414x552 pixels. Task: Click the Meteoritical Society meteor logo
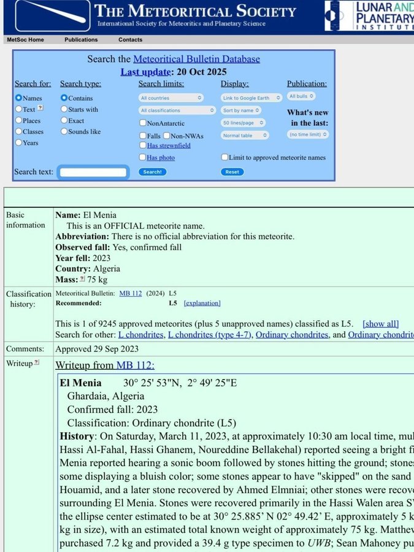point(46,17)
